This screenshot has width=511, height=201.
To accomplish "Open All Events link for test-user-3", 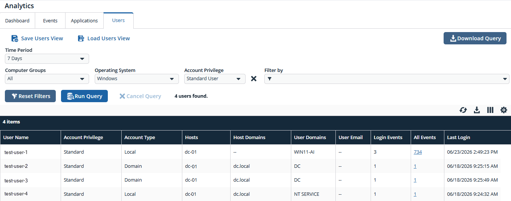I will click(415, 180).
